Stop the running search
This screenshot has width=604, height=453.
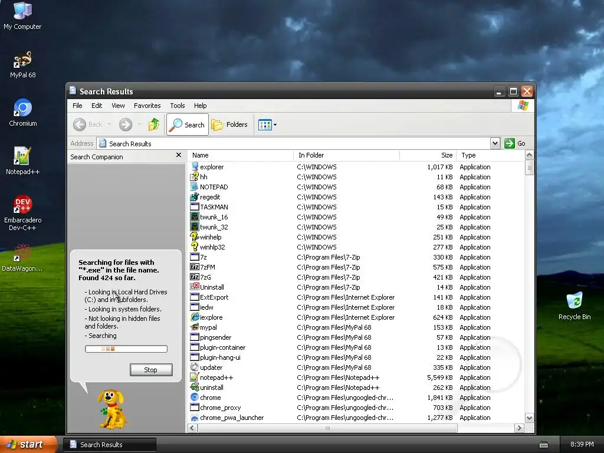(x=151, y=370)
